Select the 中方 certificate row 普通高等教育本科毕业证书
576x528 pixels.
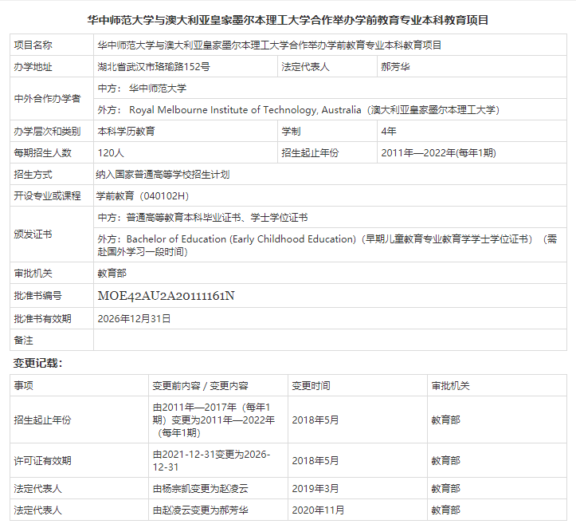(x=330, y=217)
